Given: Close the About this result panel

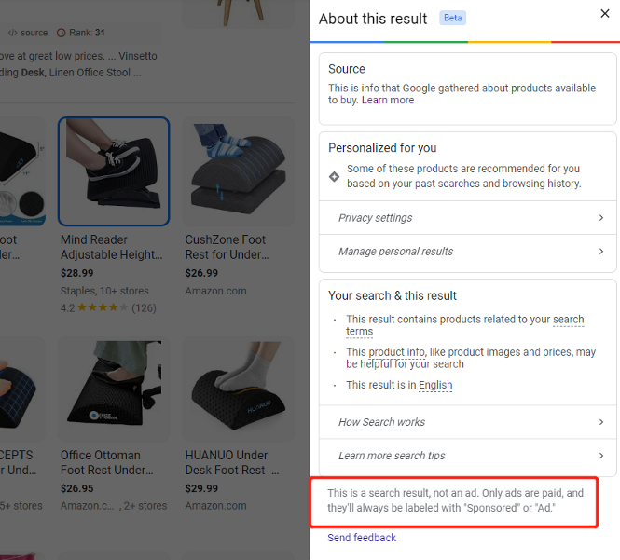Looking at the screenshot, I should point(604,14).
